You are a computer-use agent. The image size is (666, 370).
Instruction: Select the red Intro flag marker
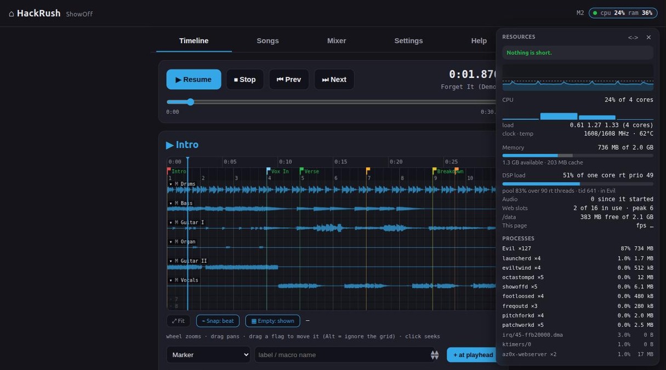pos(169,171)
